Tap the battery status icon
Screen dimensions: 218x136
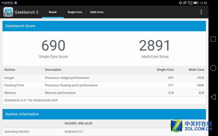pyautogui.click(x=196, y=3)
